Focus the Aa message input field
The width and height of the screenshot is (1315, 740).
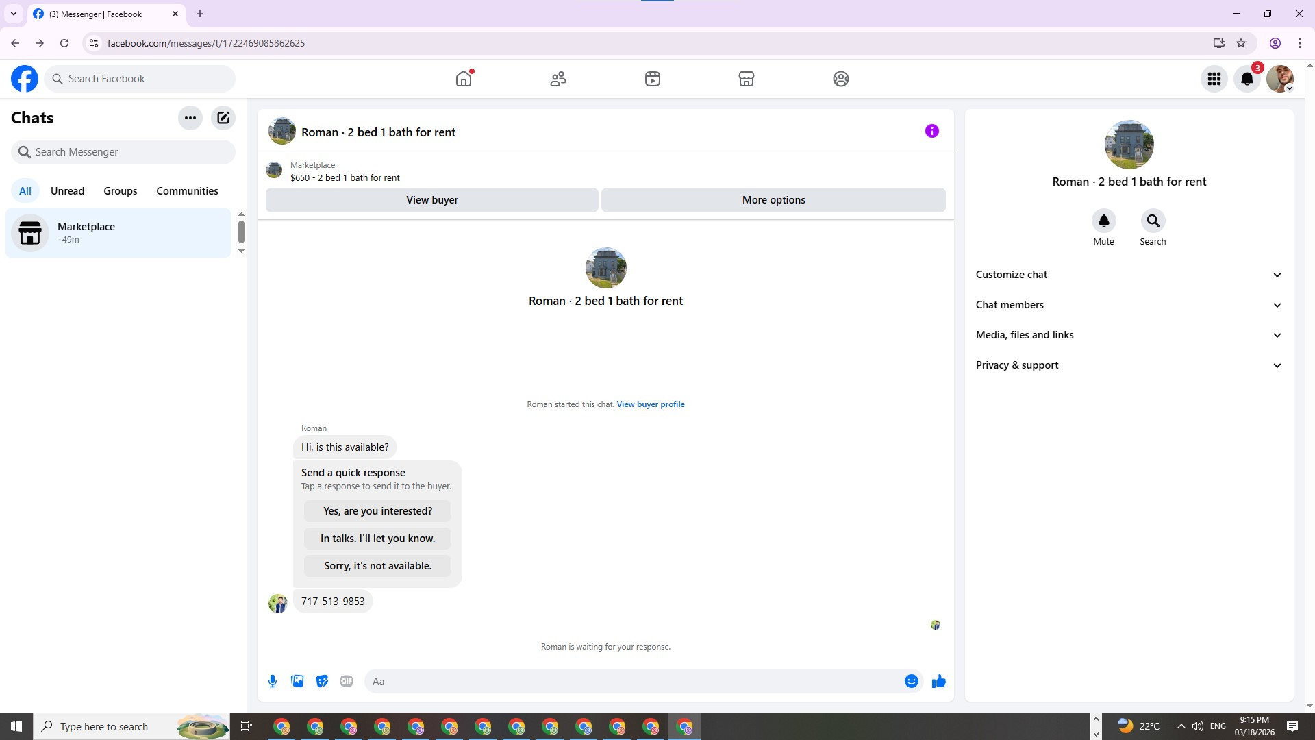tap(630, 681)
